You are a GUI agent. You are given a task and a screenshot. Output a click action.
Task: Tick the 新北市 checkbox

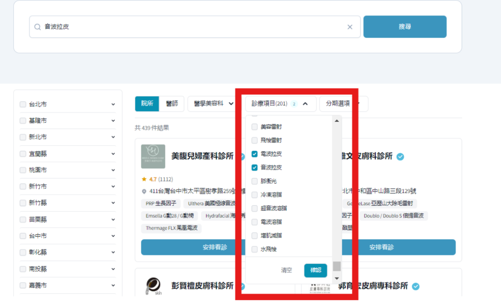[23, 137]
